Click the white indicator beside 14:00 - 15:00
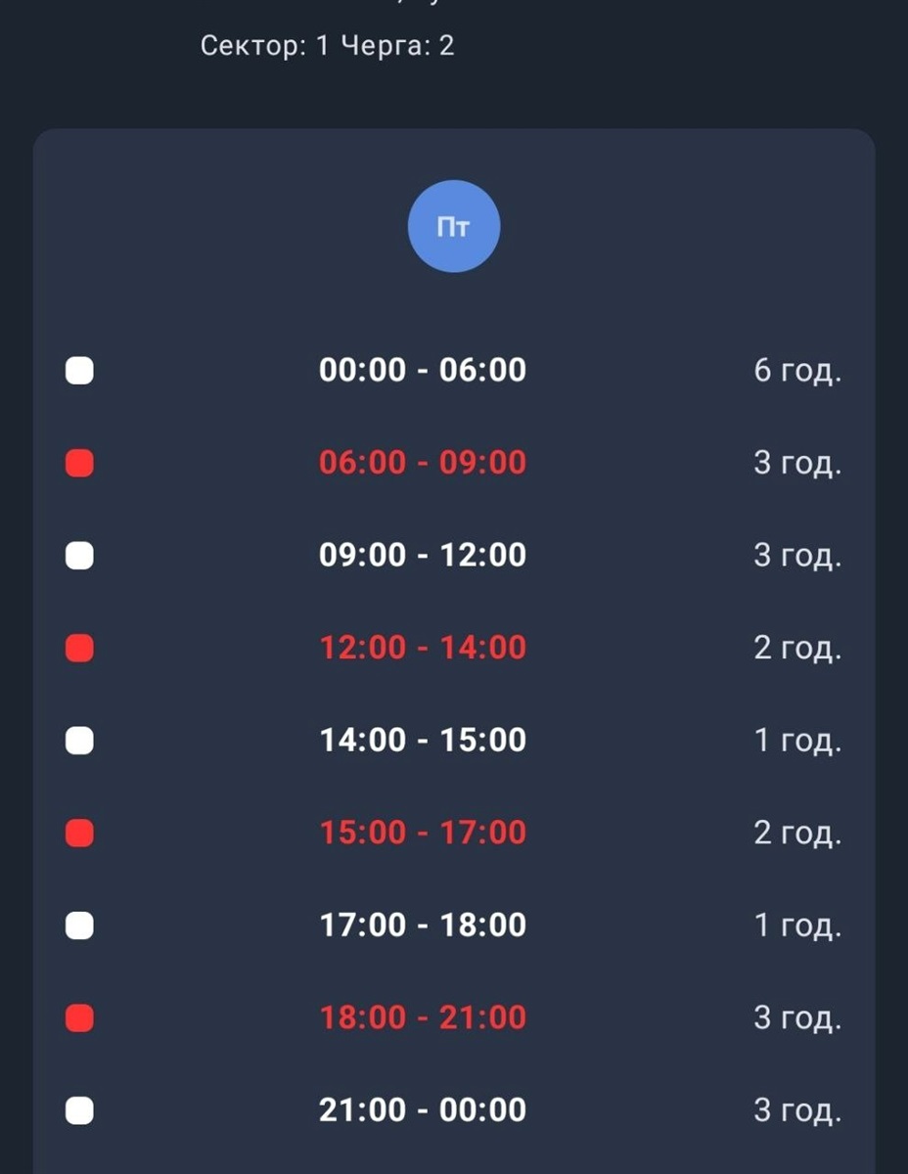This screenshot has height=1174, width=908. (79, 741)
